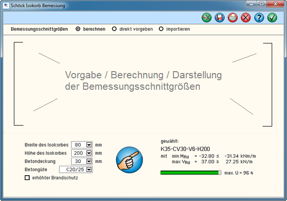Enable the 'erhöhter Brandschutz' checkbox
The height and width of the screenshot is (201, 287).
(x=27, y=178)
